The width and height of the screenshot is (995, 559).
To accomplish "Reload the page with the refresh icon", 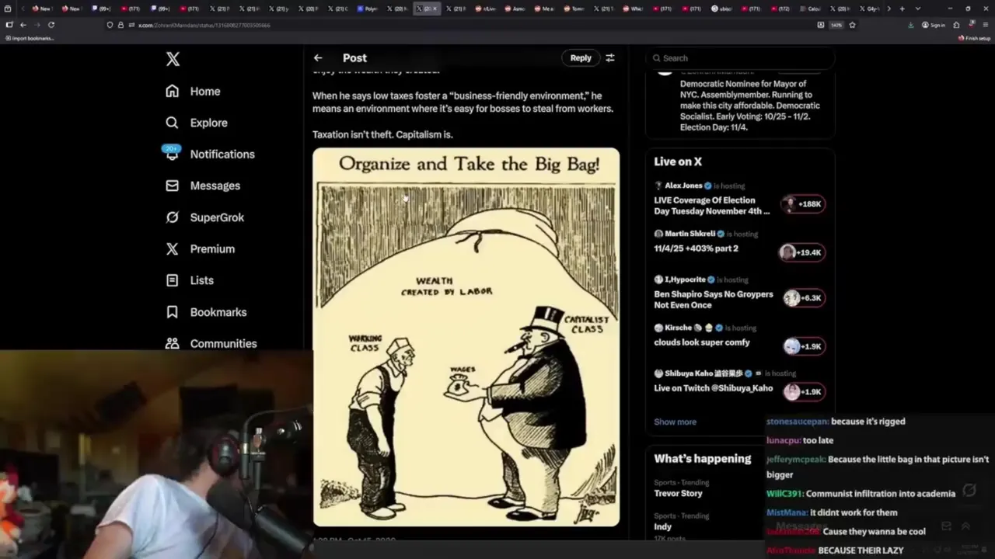I will tap(51, 25).
